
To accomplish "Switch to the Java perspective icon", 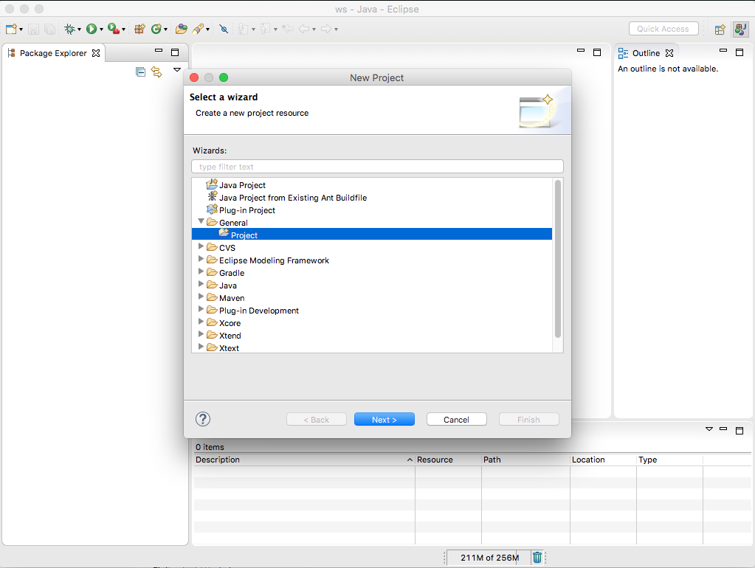I will pyautogui.click(x=740, y=30).
